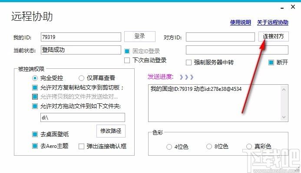The height and width of the screenshot is (173, 301).
Task: Enable 弹出连接确认框 checkbox
Action: [81, 147]
